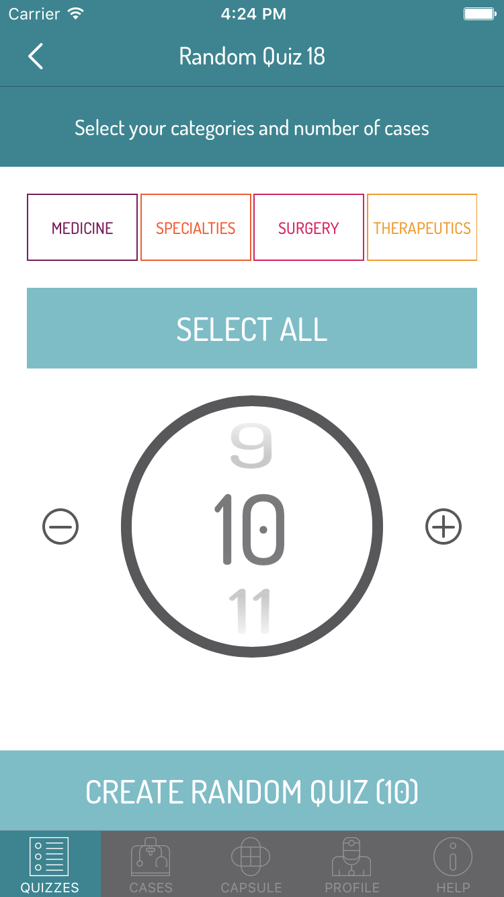Tap the selected number 10 in dial

250,529
